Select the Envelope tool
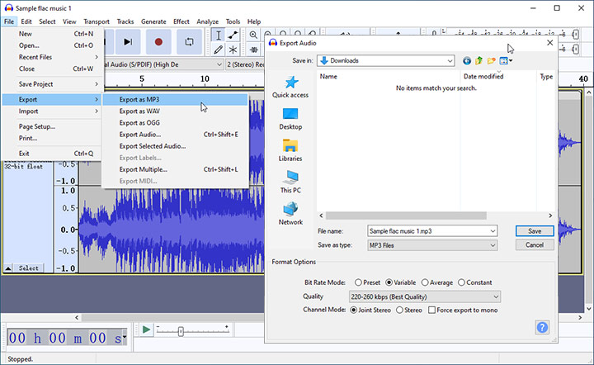594x365 pixels. click(x=233, y=35)
